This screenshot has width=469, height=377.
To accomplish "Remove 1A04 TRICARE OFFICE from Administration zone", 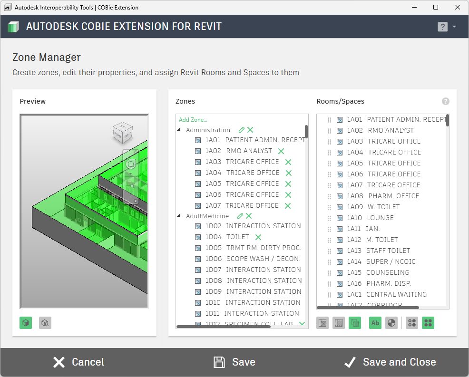I will (x=289, y=173).
